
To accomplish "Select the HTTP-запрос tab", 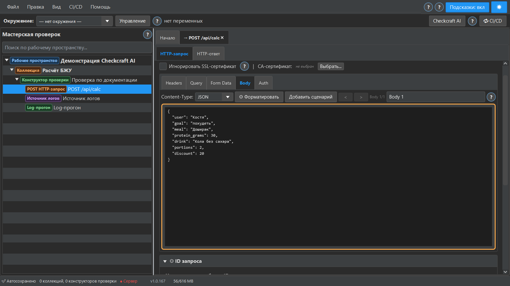I will pos(174,54).
